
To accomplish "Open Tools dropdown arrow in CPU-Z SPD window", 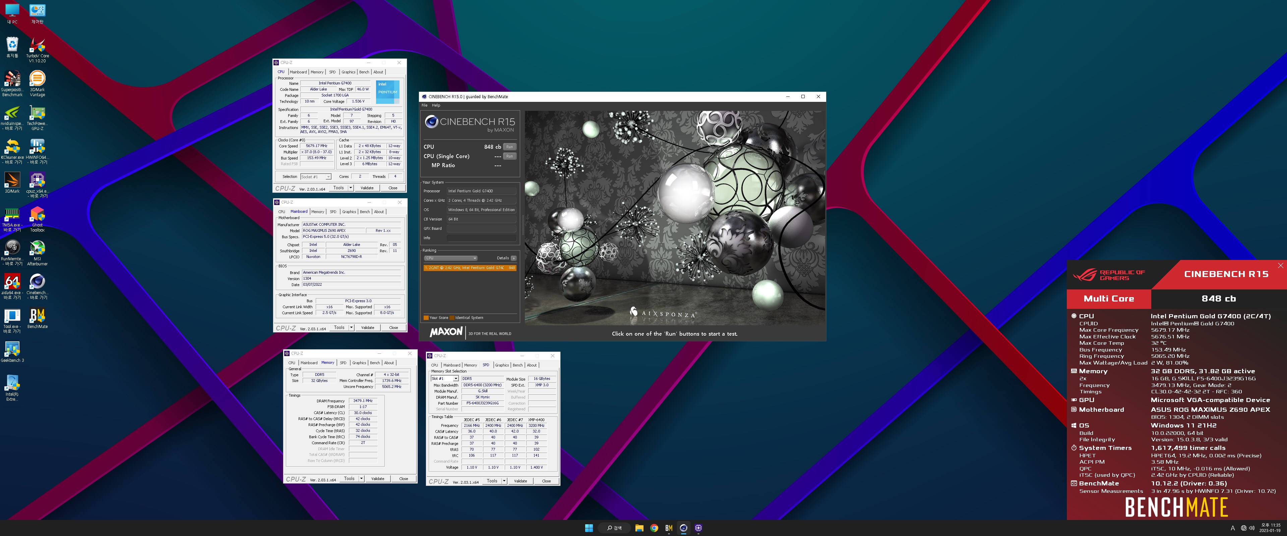I will pos(504,481).
